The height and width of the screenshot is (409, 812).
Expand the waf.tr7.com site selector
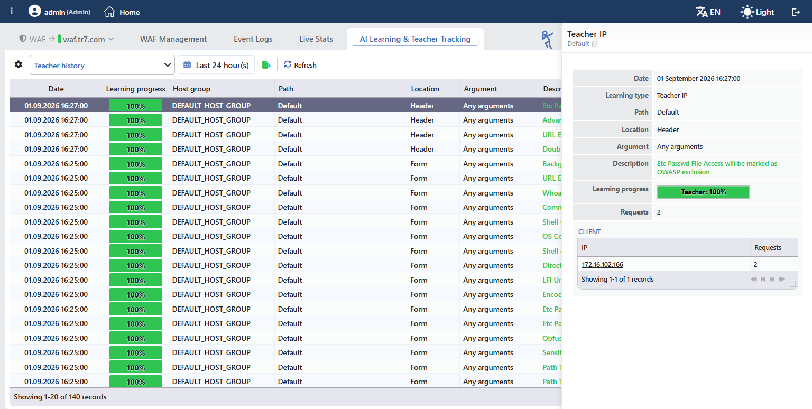[86, 39]
